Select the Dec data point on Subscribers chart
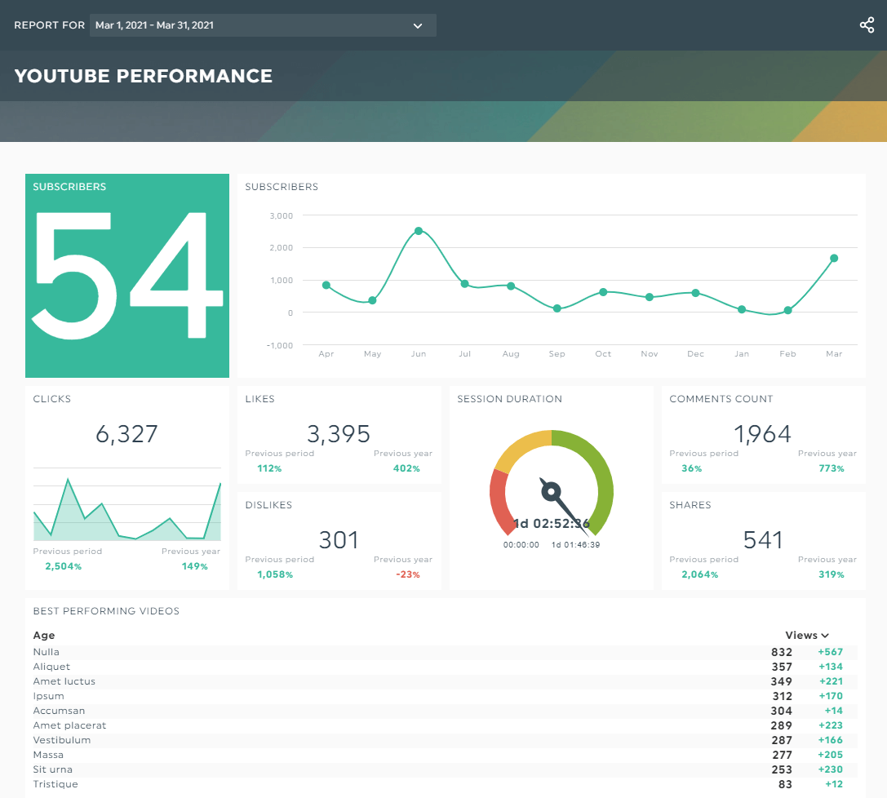The image size is (887, 798). (x=696, y=293)
